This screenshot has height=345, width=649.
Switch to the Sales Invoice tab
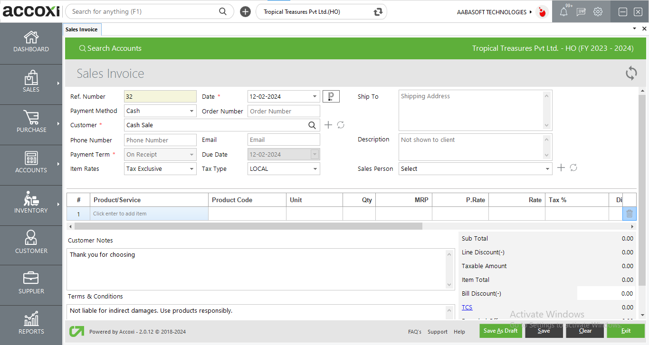tap(81, 29)
